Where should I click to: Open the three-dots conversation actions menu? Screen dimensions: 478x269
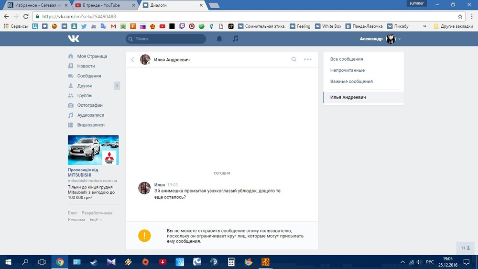click(x=307, y=60)
